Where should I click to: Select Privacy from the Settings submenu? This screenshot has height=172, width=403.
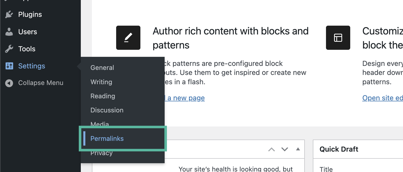pyautogui.click(x=102, y=153)
